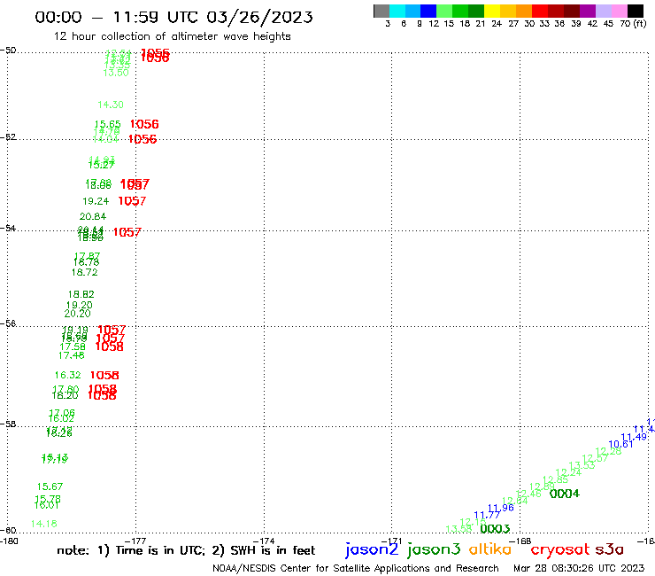Click the blue jason2 value 10.61

[x=620, y=444]
